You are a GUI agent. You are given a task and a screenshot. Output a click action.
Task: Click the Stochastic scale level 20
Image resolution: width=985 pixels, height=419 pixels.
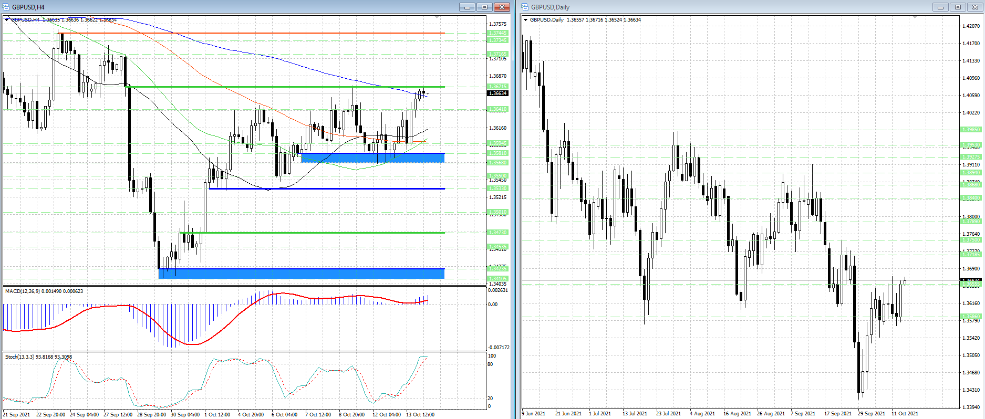pyautogui.click(x=490, y=399)
